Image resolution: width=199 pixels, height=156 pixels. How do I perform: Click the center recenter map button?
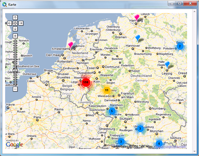[15, 23]
